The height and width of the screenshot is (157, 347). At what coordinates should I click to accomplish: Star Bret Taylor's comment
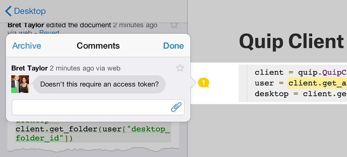[180, 68]
